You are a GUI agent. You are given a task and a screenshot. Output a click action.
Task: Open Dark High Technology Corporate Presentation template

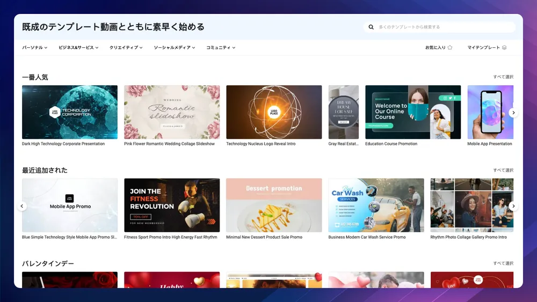point(70,112)
